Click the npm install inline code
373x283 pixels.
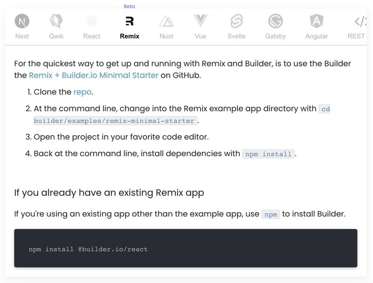point(268,154)
